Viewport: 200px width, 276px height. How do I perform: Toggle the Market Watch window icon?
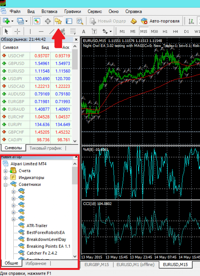(37, 21)
